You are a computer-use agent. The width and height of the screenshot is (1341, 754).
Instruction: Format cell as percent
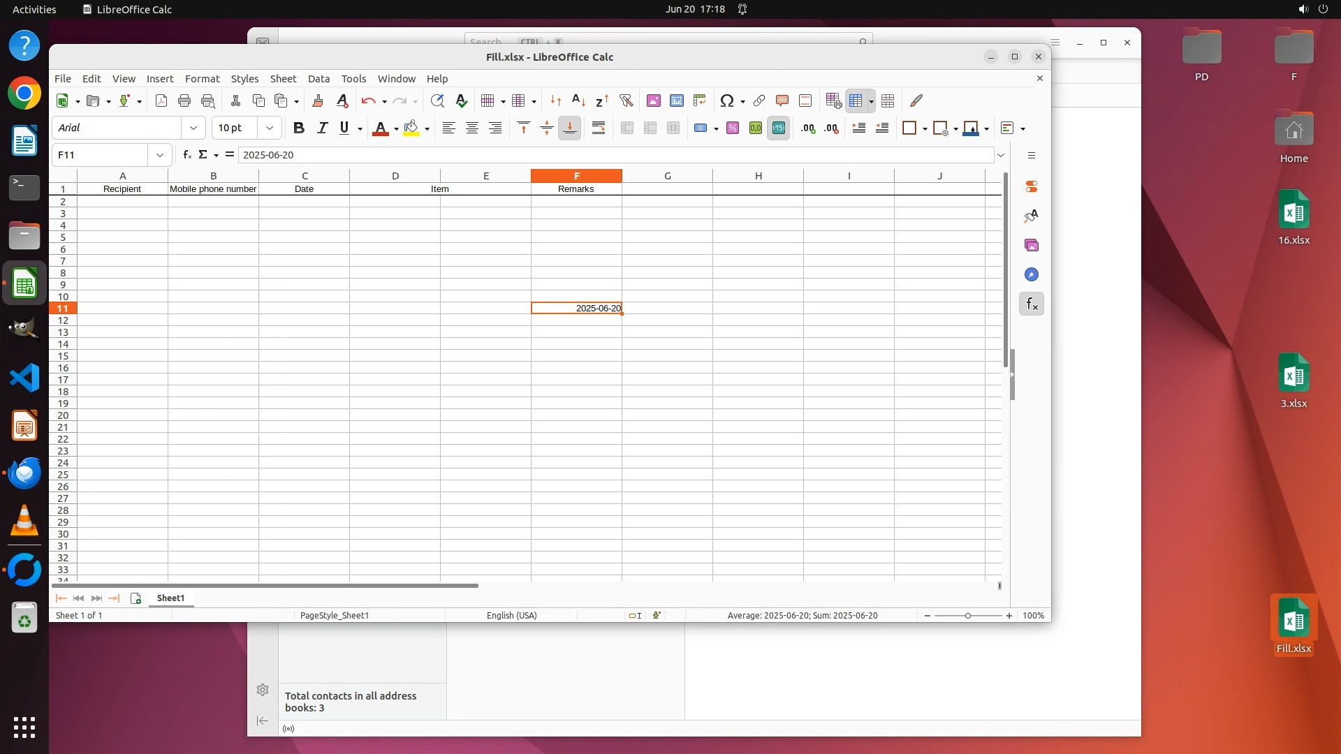[733, 128]
